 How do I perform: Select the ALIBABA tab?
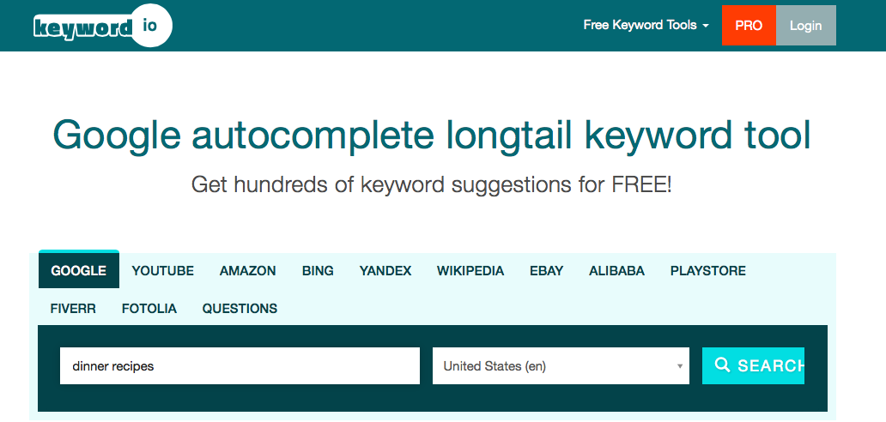pos(616,271)
